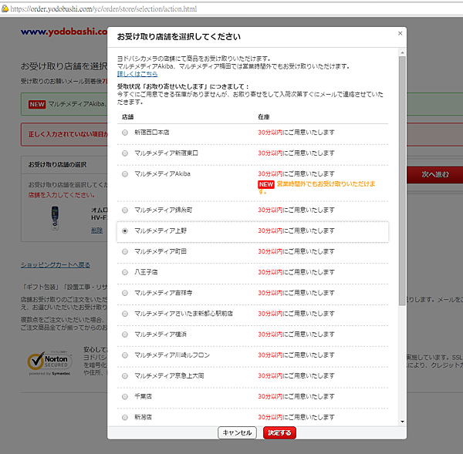Click the dialog scrollbar up arrow
Image resolution: width=463 pixels, height=454 pixels.
click(x=402, y=53)
